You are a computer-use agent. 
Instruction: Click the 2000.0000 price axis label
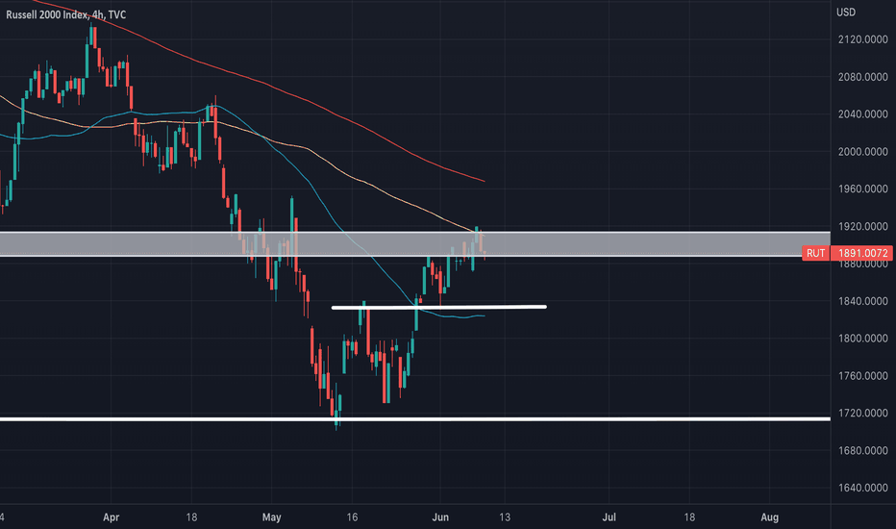click(x=863, y=152)
